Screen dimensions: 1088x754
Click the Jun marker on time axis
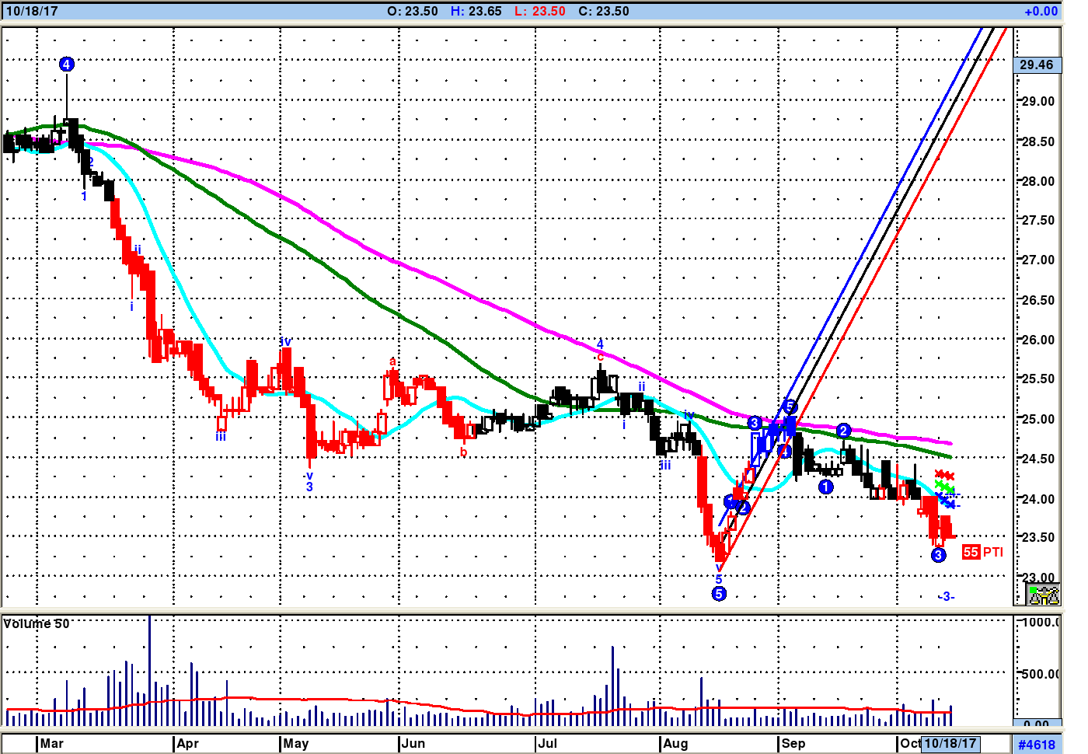click(x=413, y=743)
